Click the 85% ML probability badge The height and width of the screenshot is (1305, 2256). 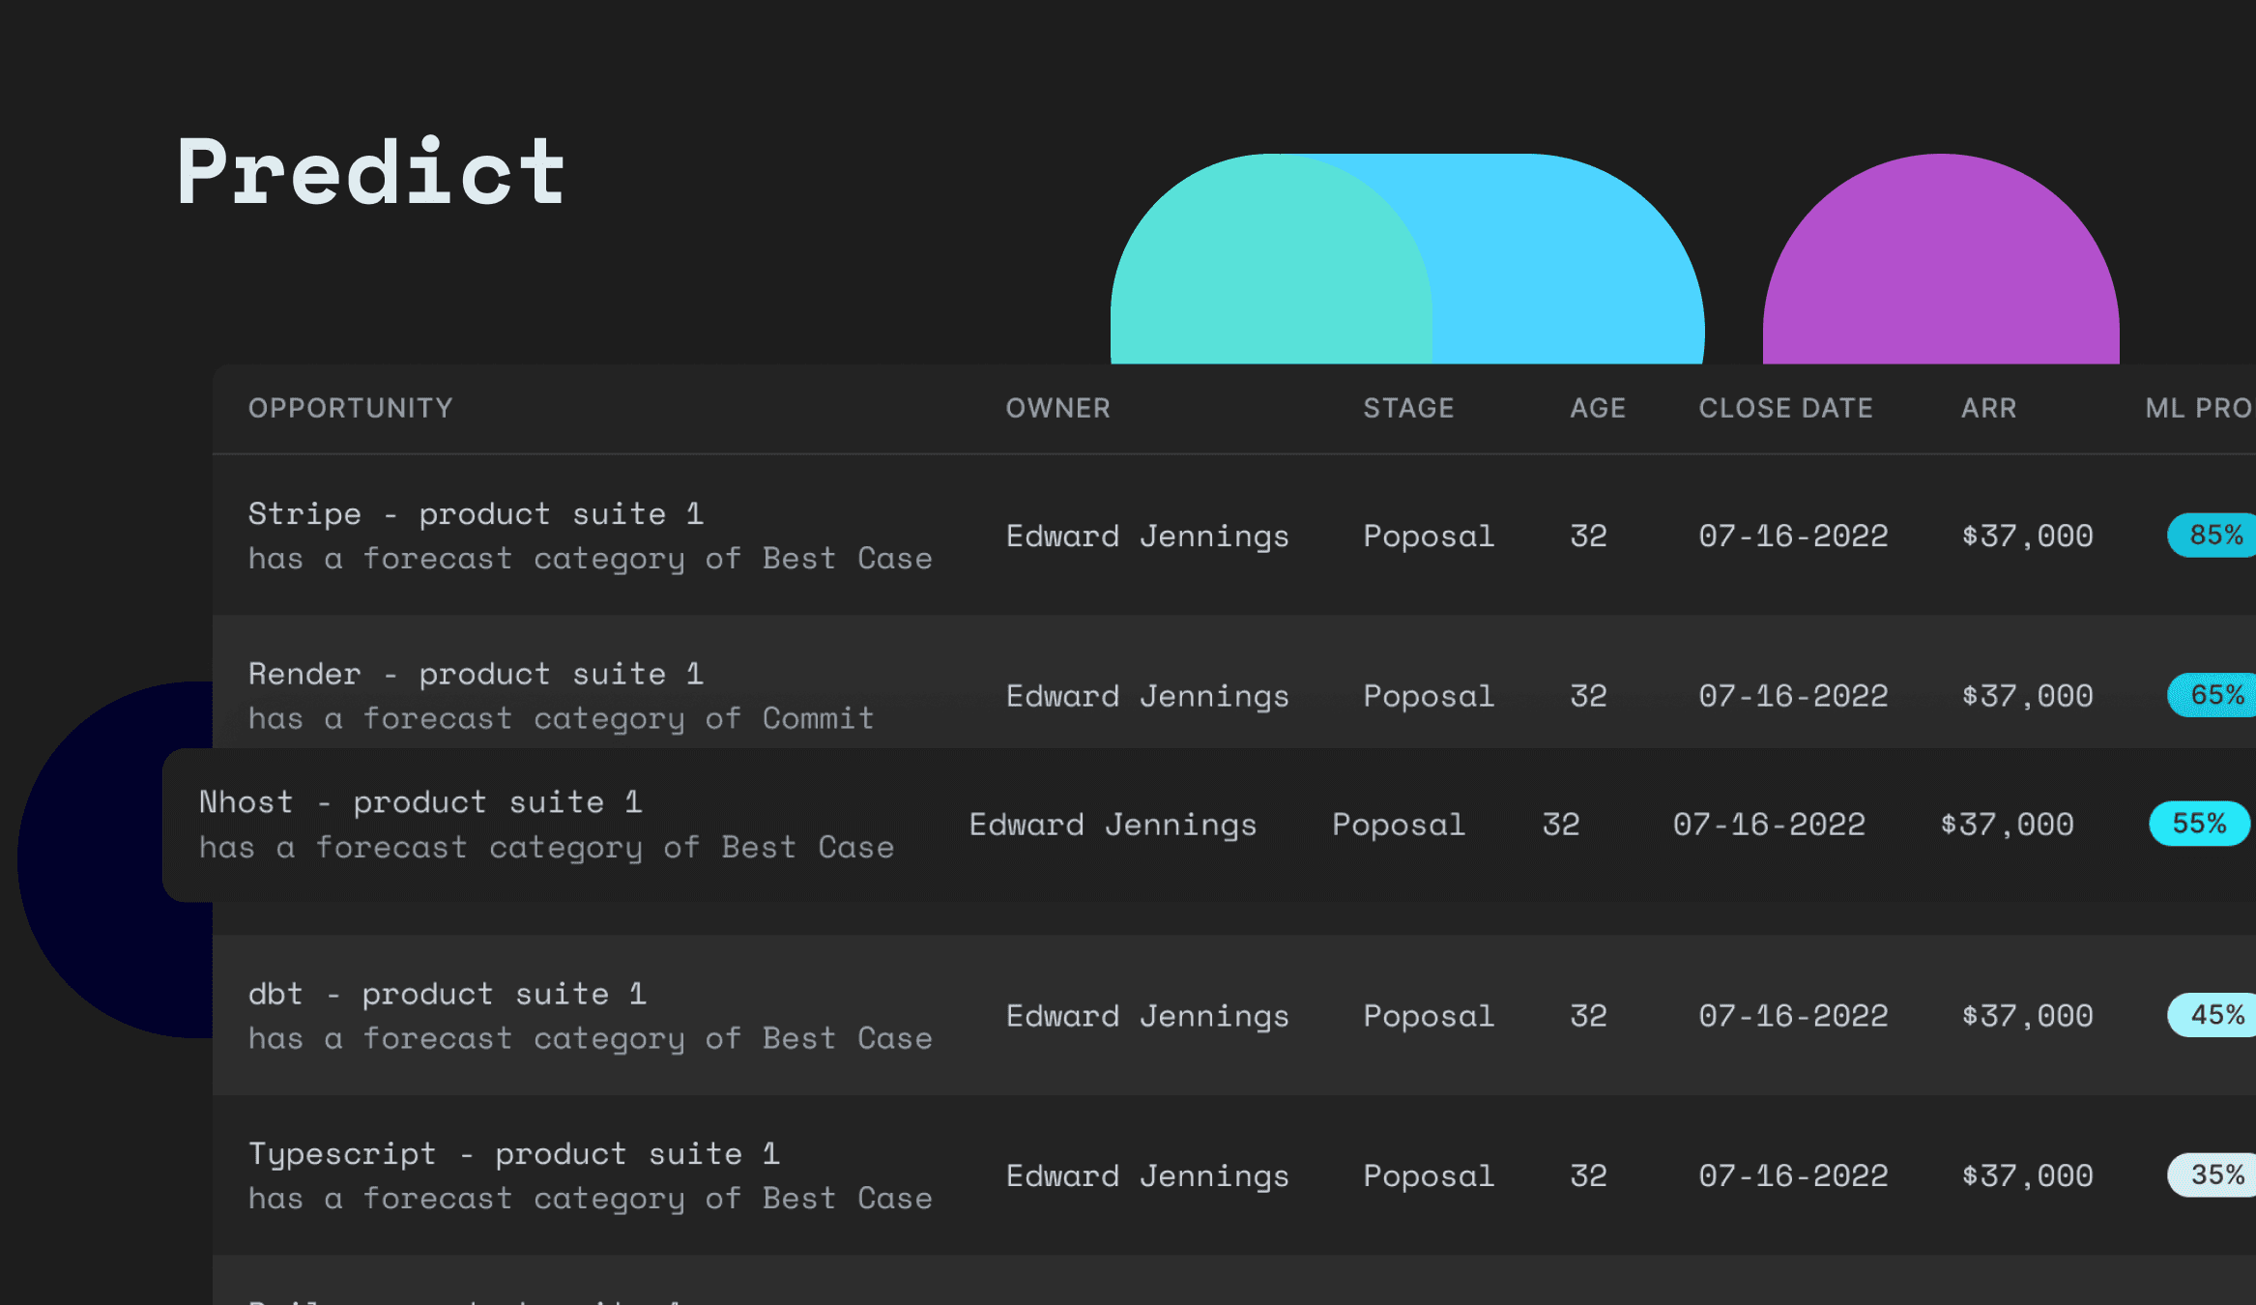pyautogui.click(x=2212, y=535)
